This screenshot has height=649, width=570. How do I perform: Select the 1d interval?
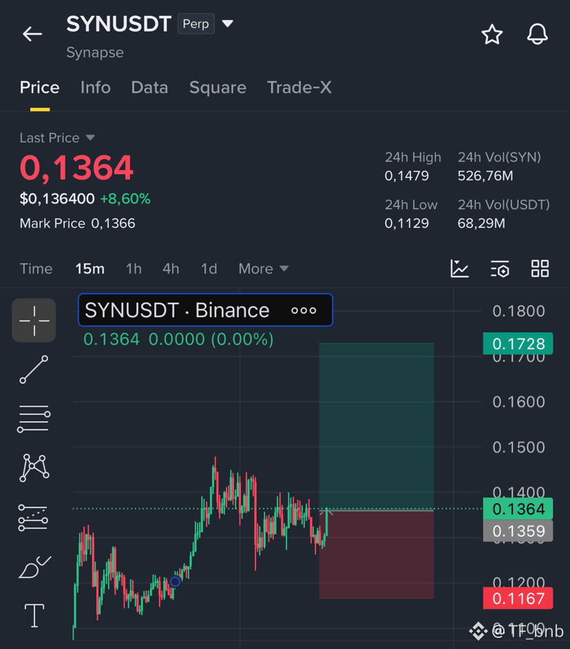[209, 268]
